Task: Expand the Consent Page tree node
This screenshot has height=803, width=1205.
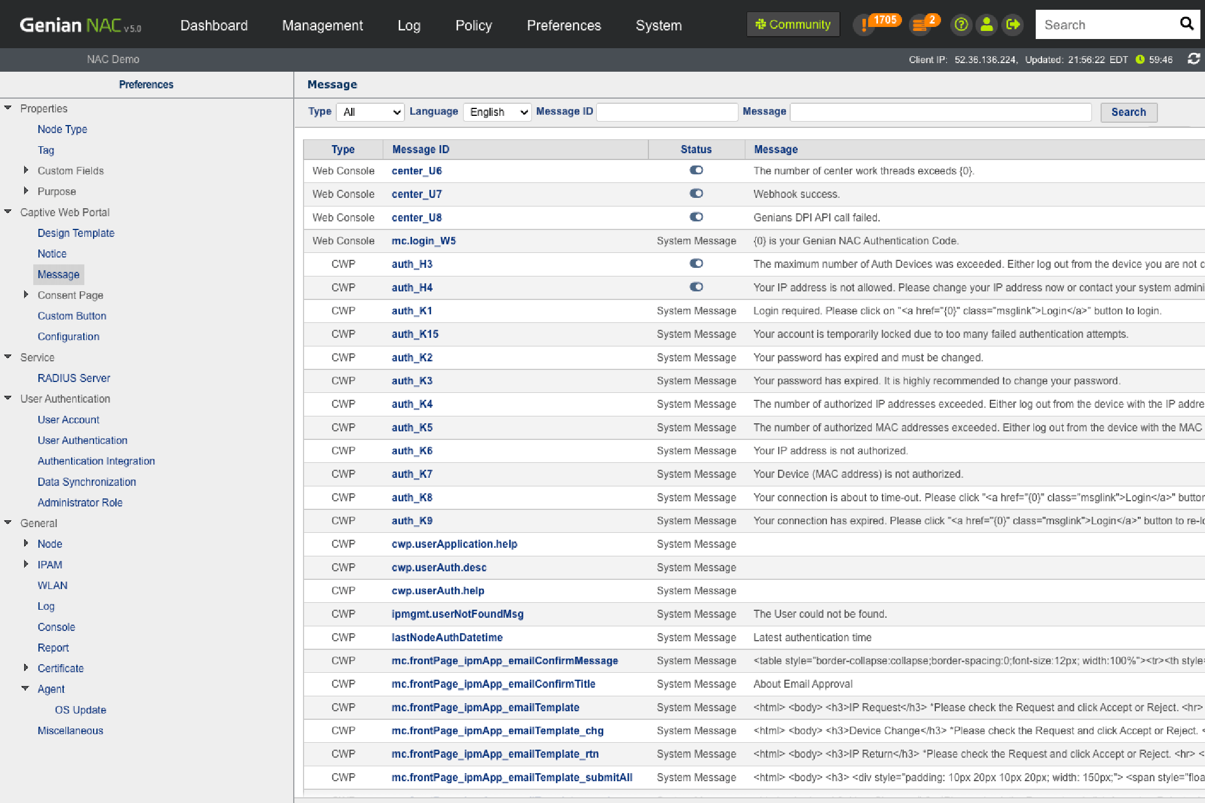Action: 26,295
